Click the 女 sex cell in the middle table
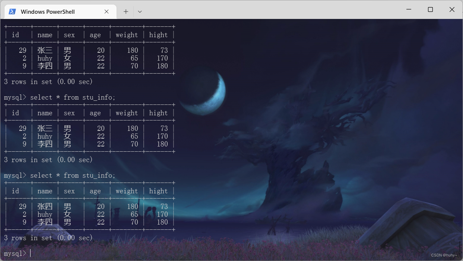Image resolution: width=463 pixels, height=261 pixels. pyautogui.click(x=67, y=136)
